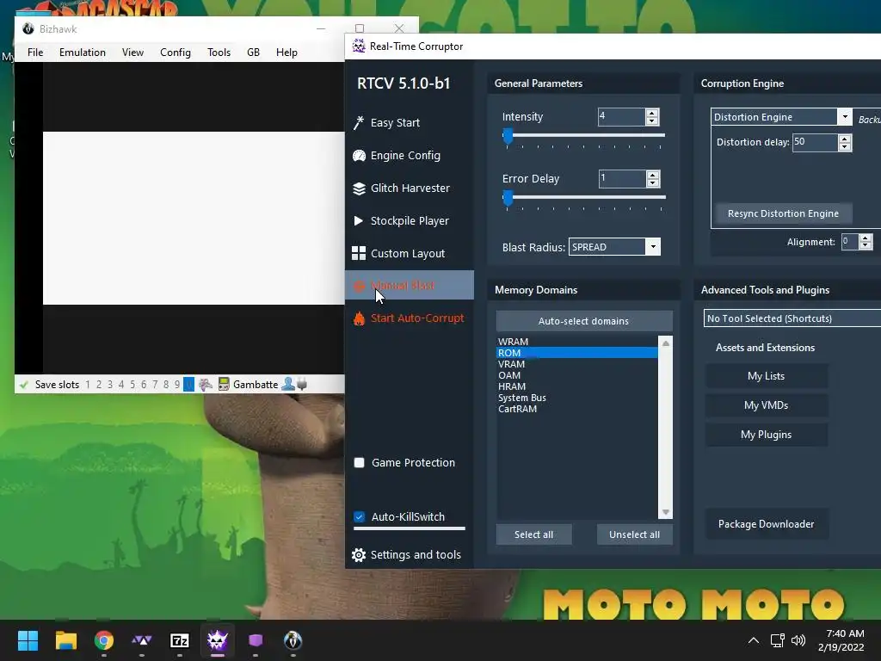This screenshot has width=881, height=661.
Task: Click the plug icon in Bizhawk status bar
Action: (x=302, y=385)
